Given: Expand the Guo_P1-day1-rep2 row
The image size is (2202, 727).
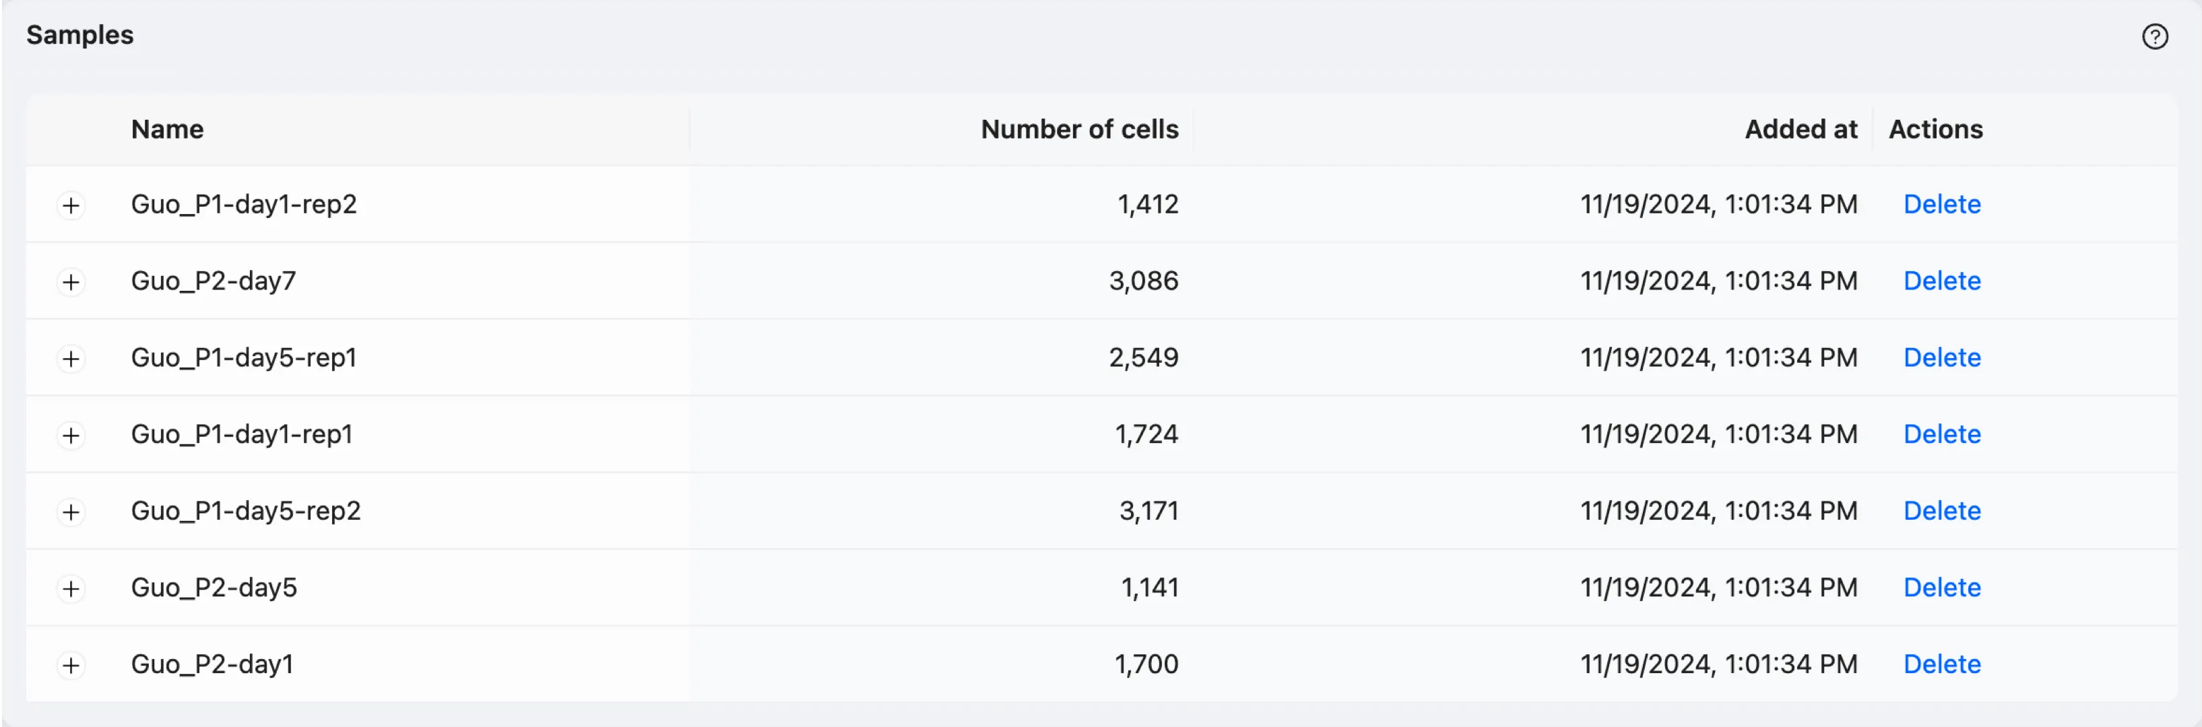Looking at the screenshot, I should 71,205.
